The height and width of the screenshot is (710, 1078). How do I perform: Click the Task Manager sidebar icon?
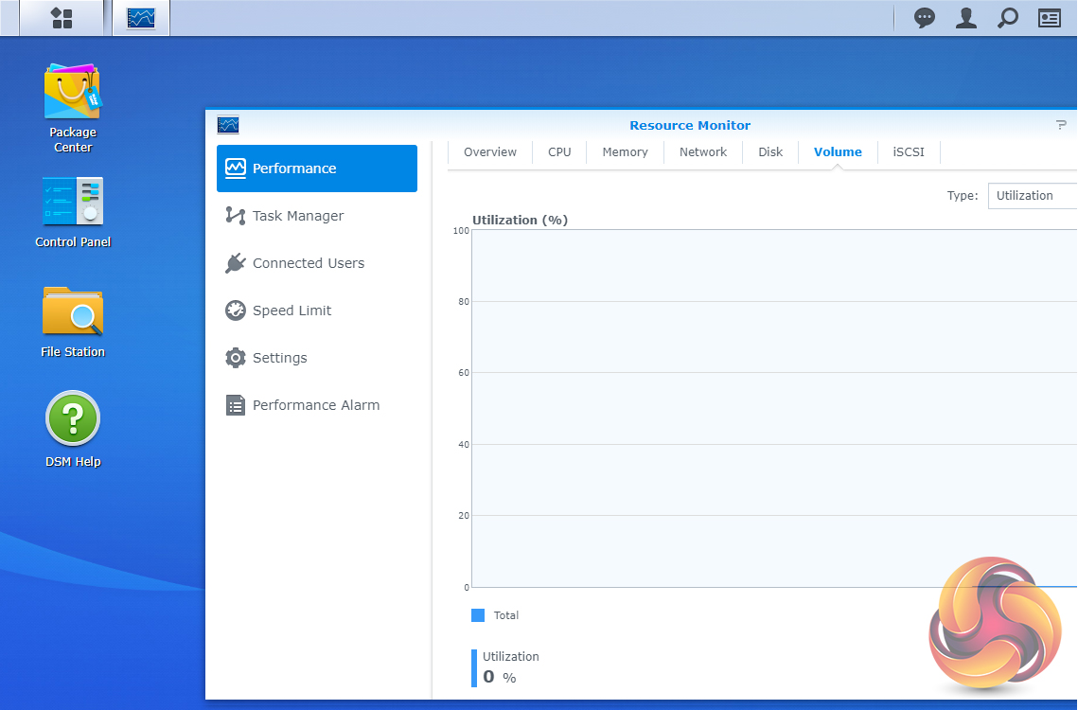[x=235, y=215]
